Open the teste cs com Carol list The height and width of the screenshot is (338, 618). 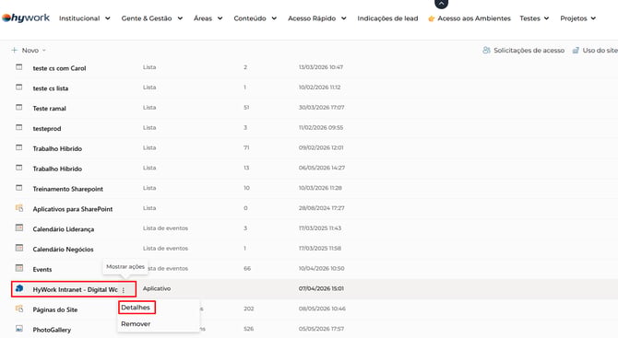59,68
